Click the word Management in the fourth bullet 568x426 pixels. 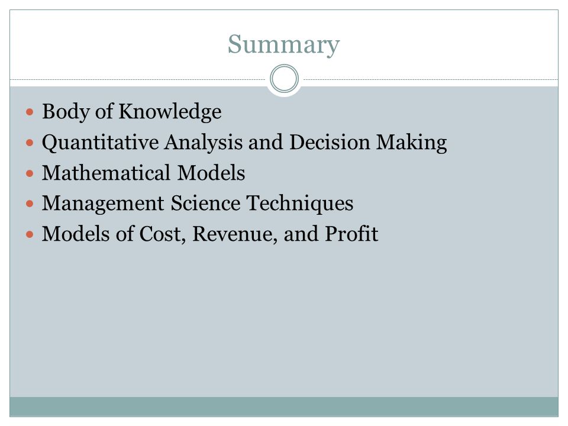pyautogui.click(x=103, y=204)
